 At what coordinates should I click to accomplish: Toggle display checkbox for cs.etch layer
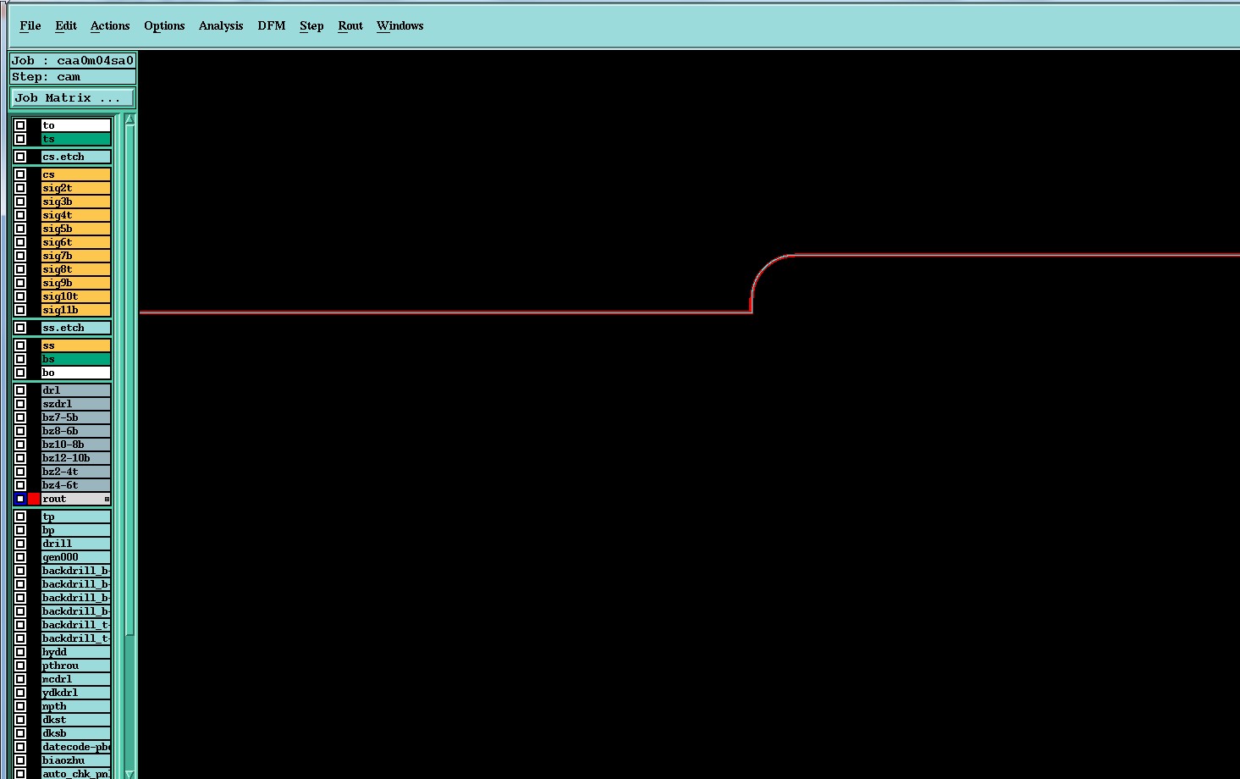pos(20,157)
